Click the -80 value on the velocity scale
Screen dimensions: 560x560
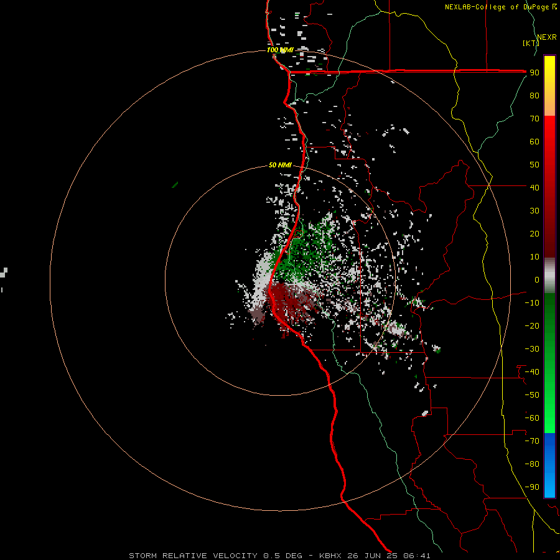(x=532, y=464)
